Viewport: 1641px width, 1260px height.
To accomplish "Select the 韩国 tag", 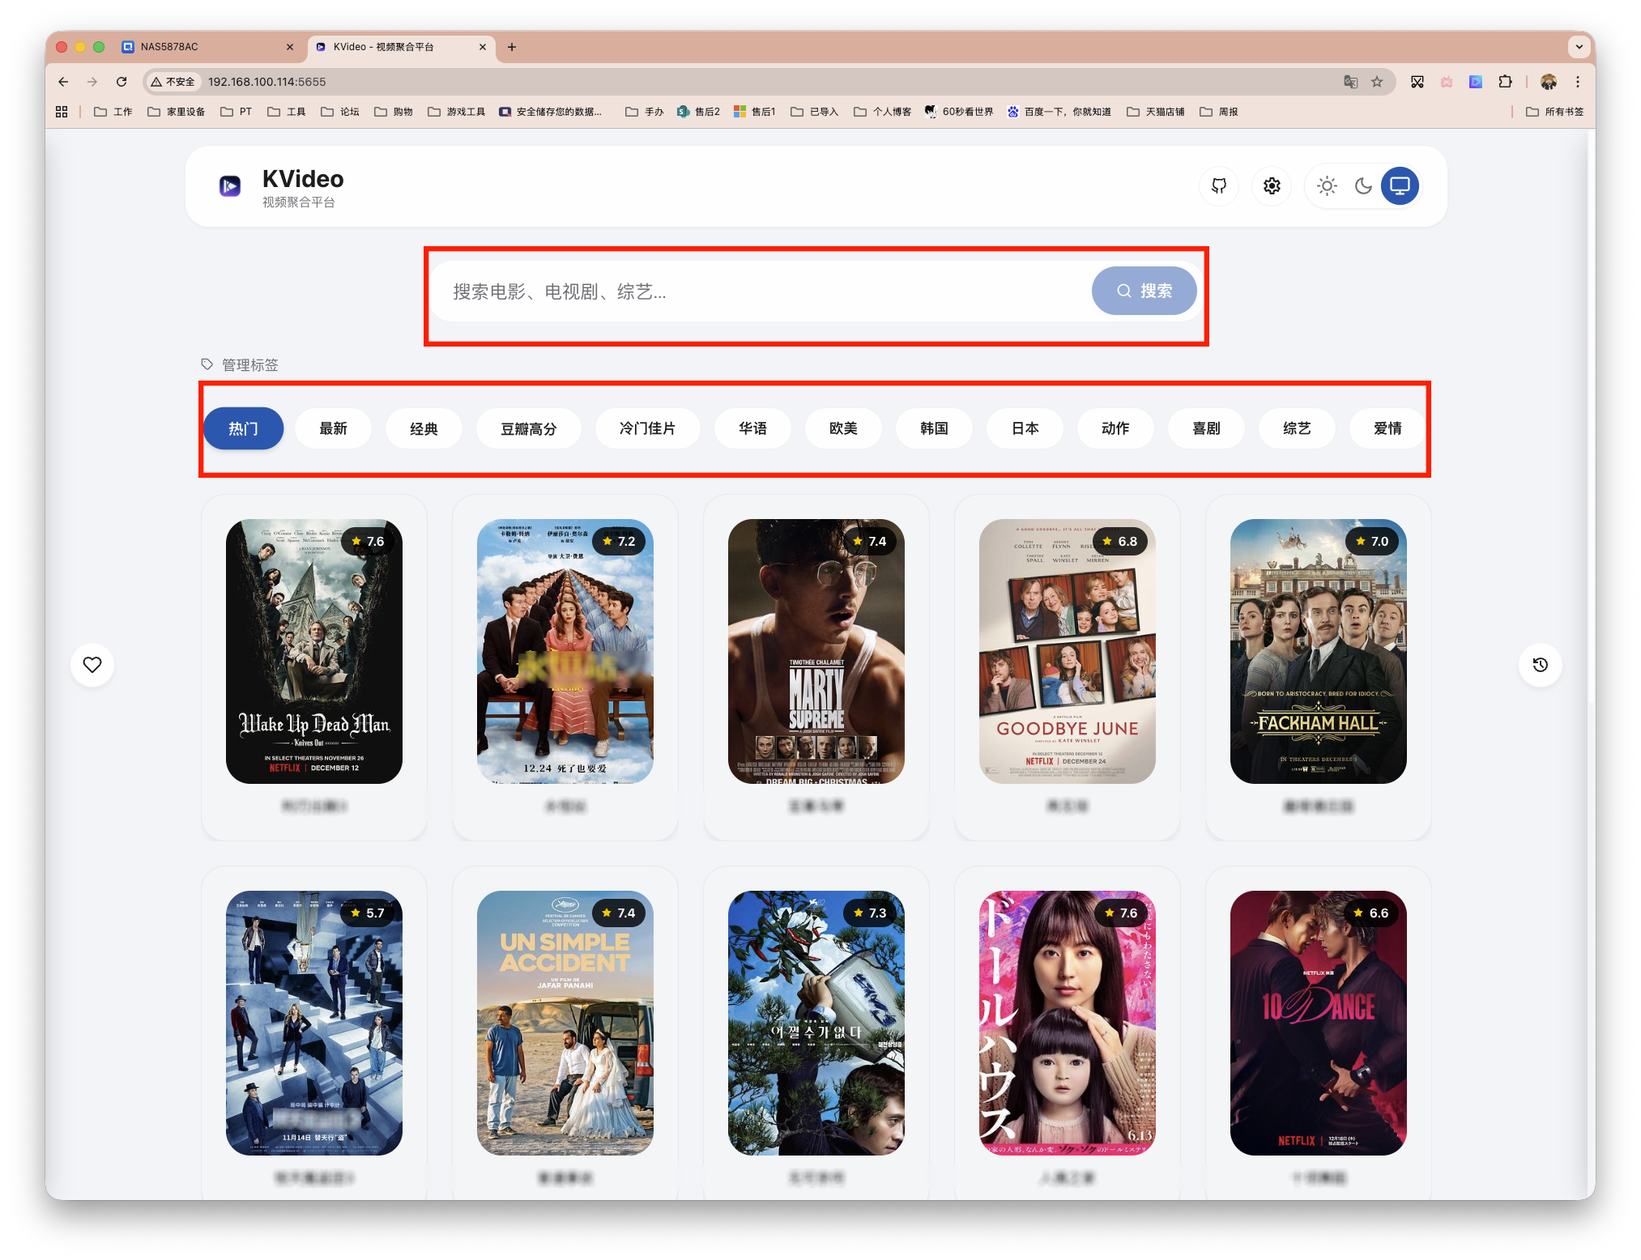I will point(934,428).
